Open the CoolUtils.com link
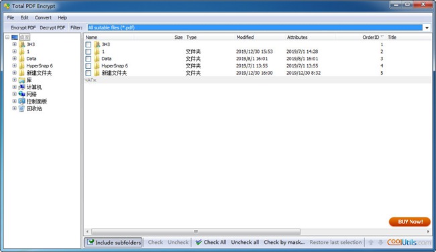436x252 pixels. click(x=409, y=242)
